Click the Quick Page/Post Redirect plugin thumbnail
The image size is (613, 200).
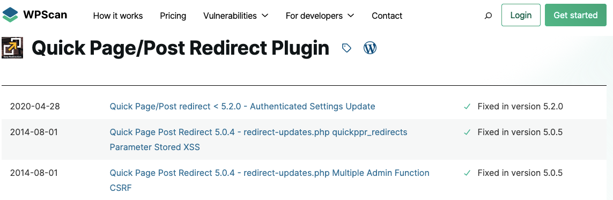12,48
